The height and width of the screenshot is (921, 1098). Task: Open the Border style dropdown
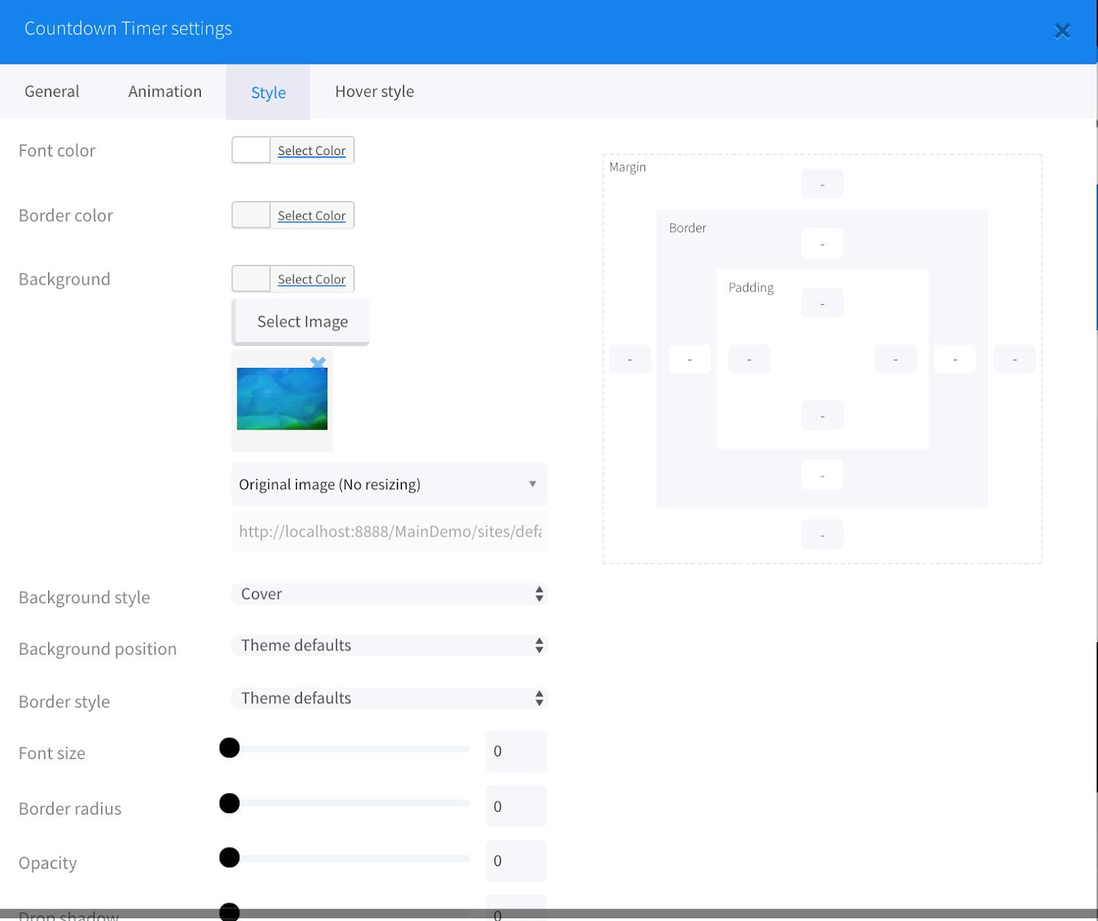390,698
